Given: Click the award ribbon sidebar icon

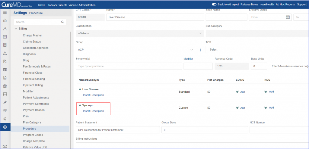Looking at the screenshot, I should [x=5, y=119].
